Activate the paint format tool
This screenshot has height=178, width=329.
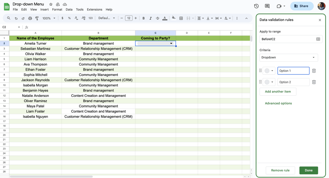click(37, 18)
